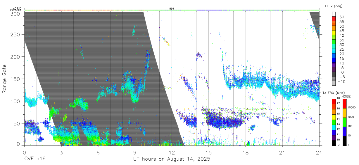
Task: Click the '1000' value on the NOISE scale
Action: 351,117
